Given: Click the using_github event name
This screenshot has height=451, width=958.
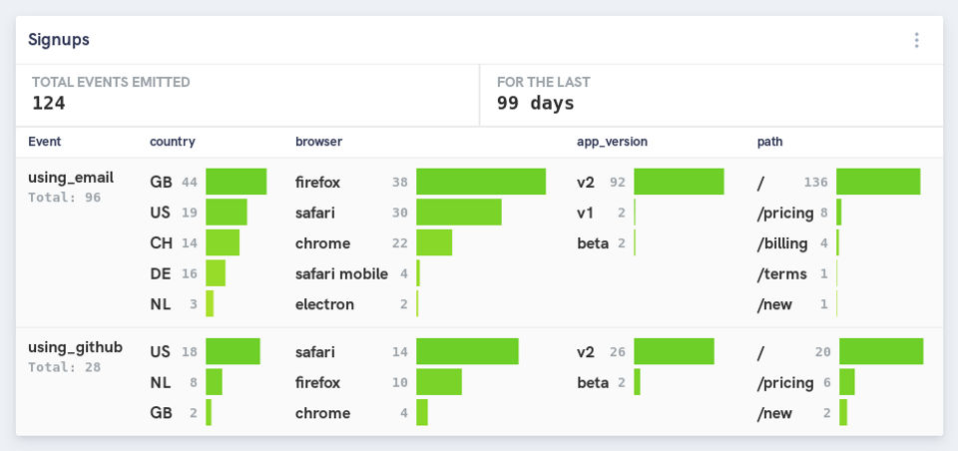Looking at the screenshot, I should pos(75,347).
